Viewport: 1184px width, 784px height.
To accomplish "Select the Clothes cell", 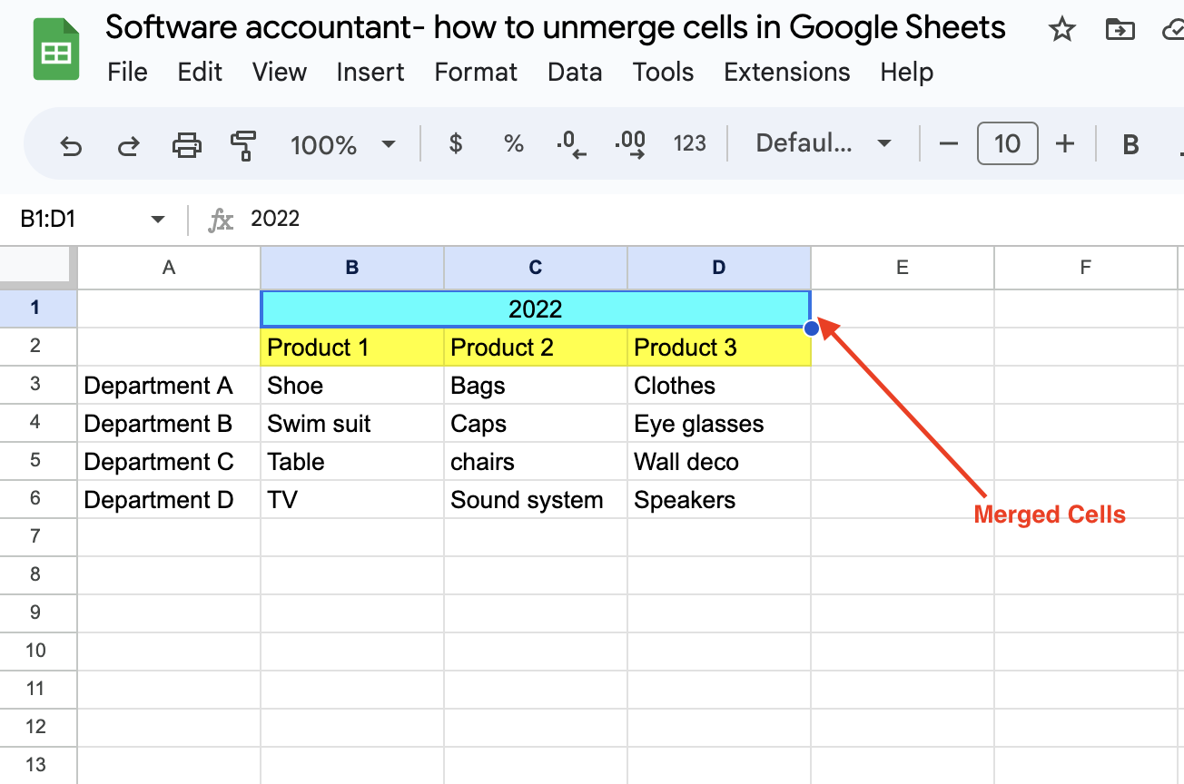I will 719,385.
